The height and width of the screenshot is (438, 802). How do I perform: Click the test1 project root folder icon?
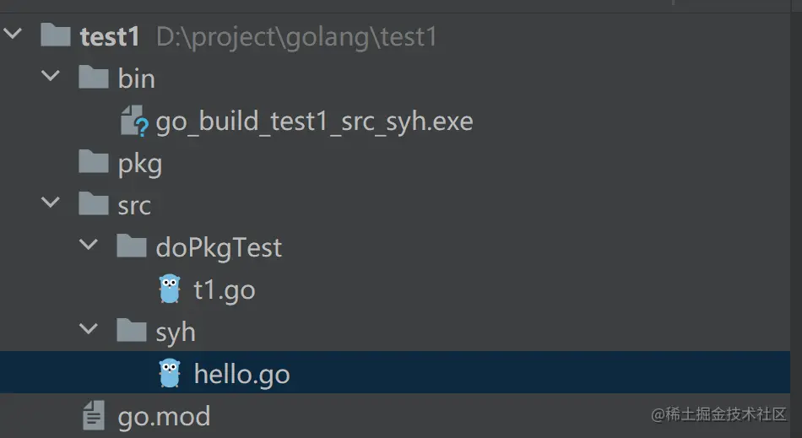tap(55, 35)
